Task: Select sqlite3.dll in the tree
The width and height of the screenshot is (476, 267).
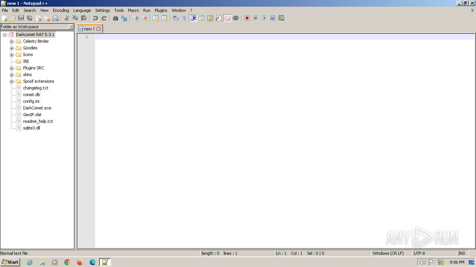Action: tap(31, 128)
